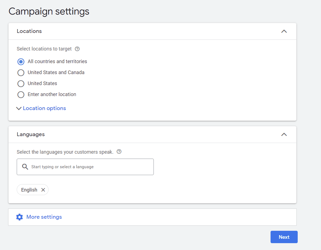Collapse the Languages section chevron
Image resolution: width=321 pixels, height=250 pixels.
pos(284,135)
